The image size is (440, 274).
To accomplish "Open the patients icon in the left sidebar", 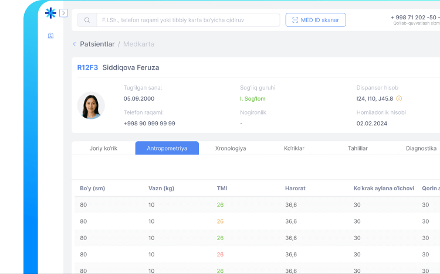I will click(50, 36).
